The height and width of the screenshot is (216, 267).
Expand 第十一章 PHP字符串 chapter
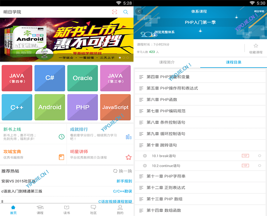click(x=200, y=176)
